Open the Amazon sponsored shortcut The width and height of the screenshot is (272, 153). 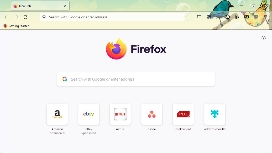point(57,114)
